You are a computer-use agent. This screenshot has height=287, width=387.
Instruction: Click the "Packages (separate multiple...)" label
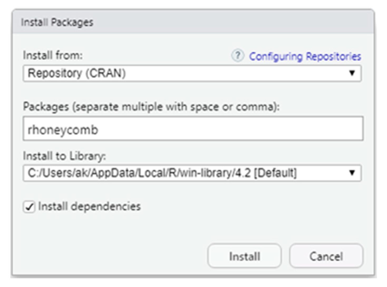click(151, 107)
